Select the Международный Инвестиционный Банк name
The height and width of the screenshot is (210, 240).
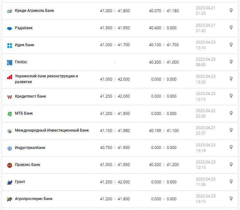(x=52, y=130)
